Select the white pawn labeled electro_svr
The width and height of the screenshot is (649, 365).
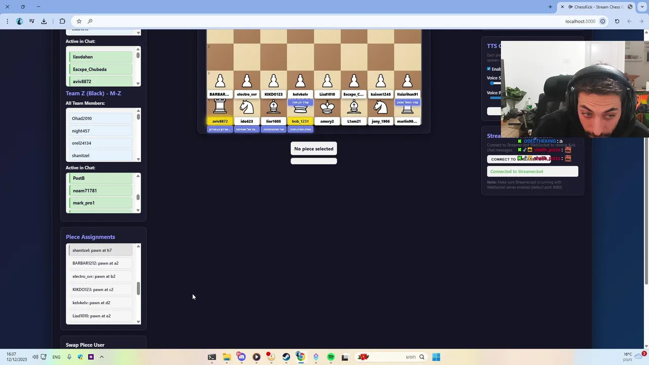pyautogui.click(x=247, y=81)
